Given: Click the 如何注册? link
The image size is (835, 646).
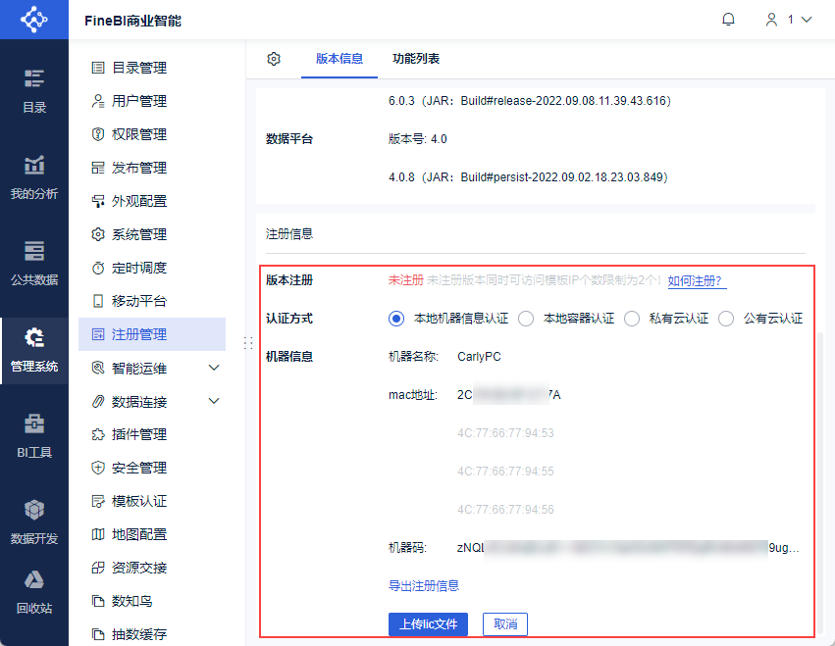Looking at the screenshot, I should pos(695,281).
